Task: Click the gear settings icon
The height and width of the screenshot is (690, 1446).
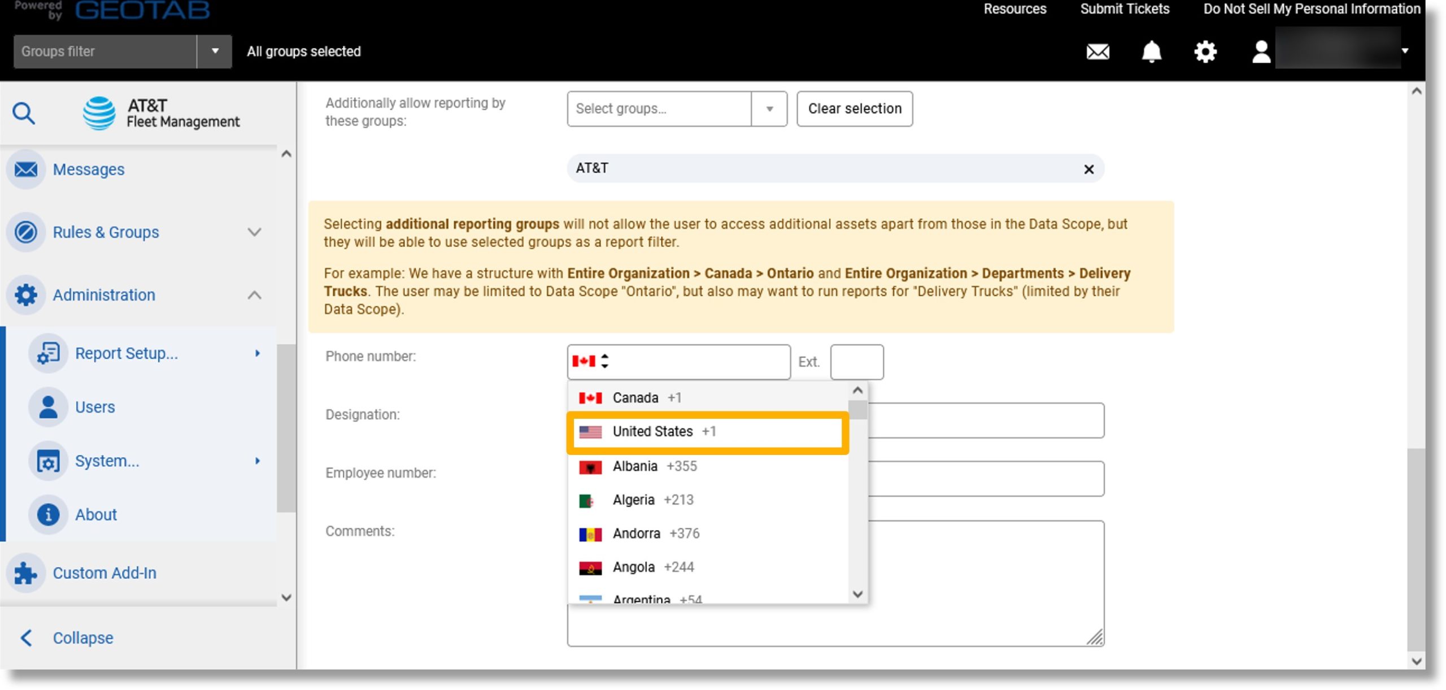Action: tap(1205, 51)
